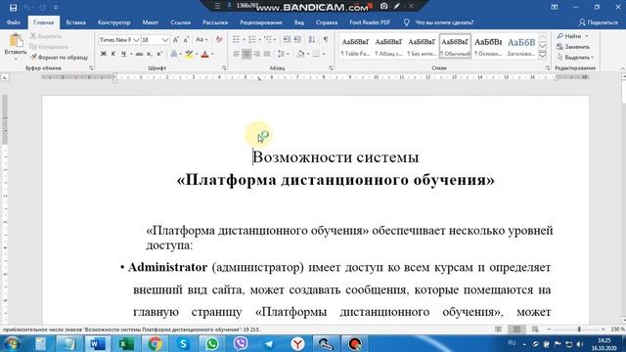The image size is (626, 352).
Task: Click the Поделиться (Share) button
Action: pos(598,22)
